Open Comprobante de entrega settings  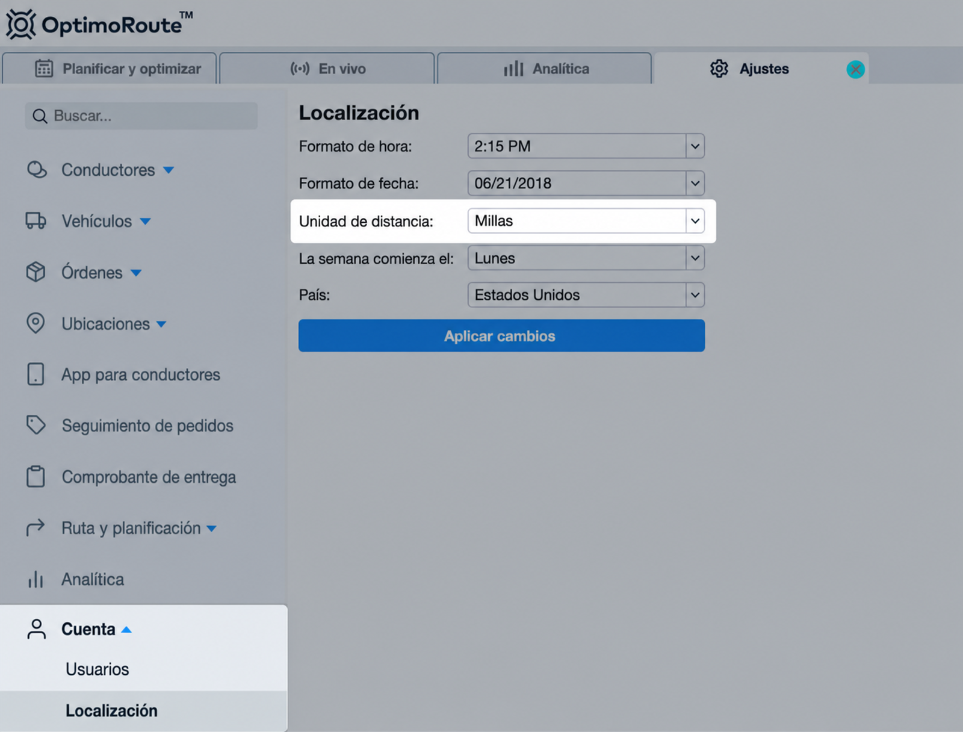coord(149,477)
